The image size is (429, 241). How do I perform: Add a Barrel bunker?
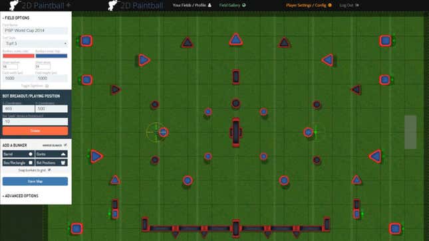pyautogui.click(x=19, y=154)
